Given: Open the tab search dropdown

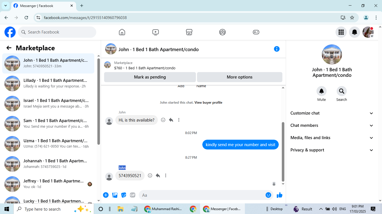Looking at the screenshot, I should [x=5, y=6].
